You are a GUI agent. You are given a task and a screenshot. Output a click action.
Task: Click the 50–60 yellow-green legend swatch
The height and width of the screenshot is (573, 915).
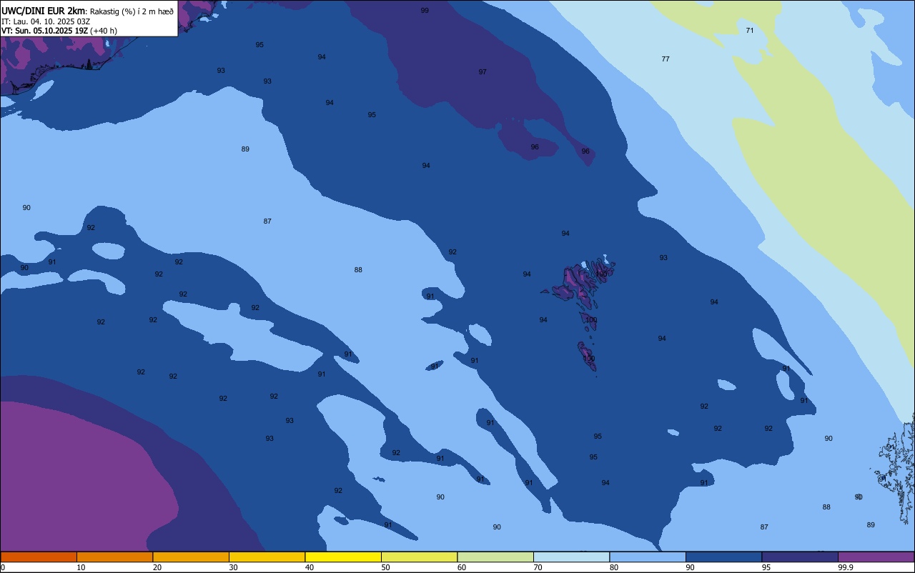pyautogui.click(x=419, y=557)
